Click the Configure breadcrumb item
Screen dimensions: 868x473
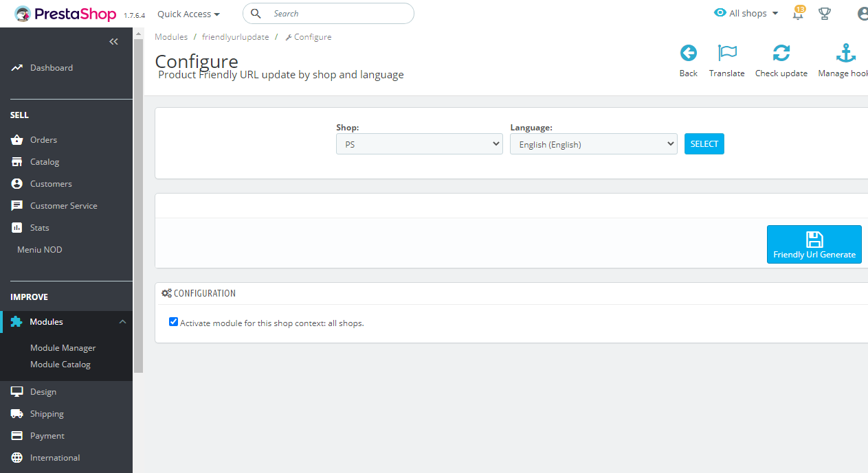point(309,37)
